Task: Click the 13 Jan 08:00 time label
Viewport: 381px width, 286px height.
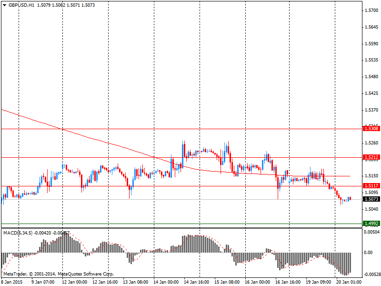Action: click(x=135, y=282)
